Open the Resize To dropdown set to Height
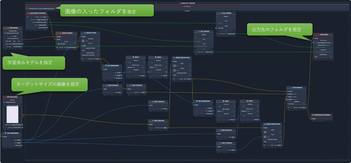This screenshot has height=163, width=351. point(90,45)
